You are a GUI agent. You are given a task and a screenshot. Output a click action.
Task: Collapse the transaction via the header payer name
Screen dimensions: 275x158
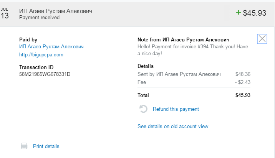[x=55, y=11]
